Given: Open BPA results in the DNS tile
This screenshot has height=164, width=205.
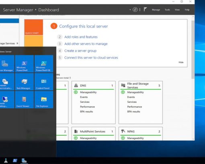Looking at the screenshot, I should 86,112.
